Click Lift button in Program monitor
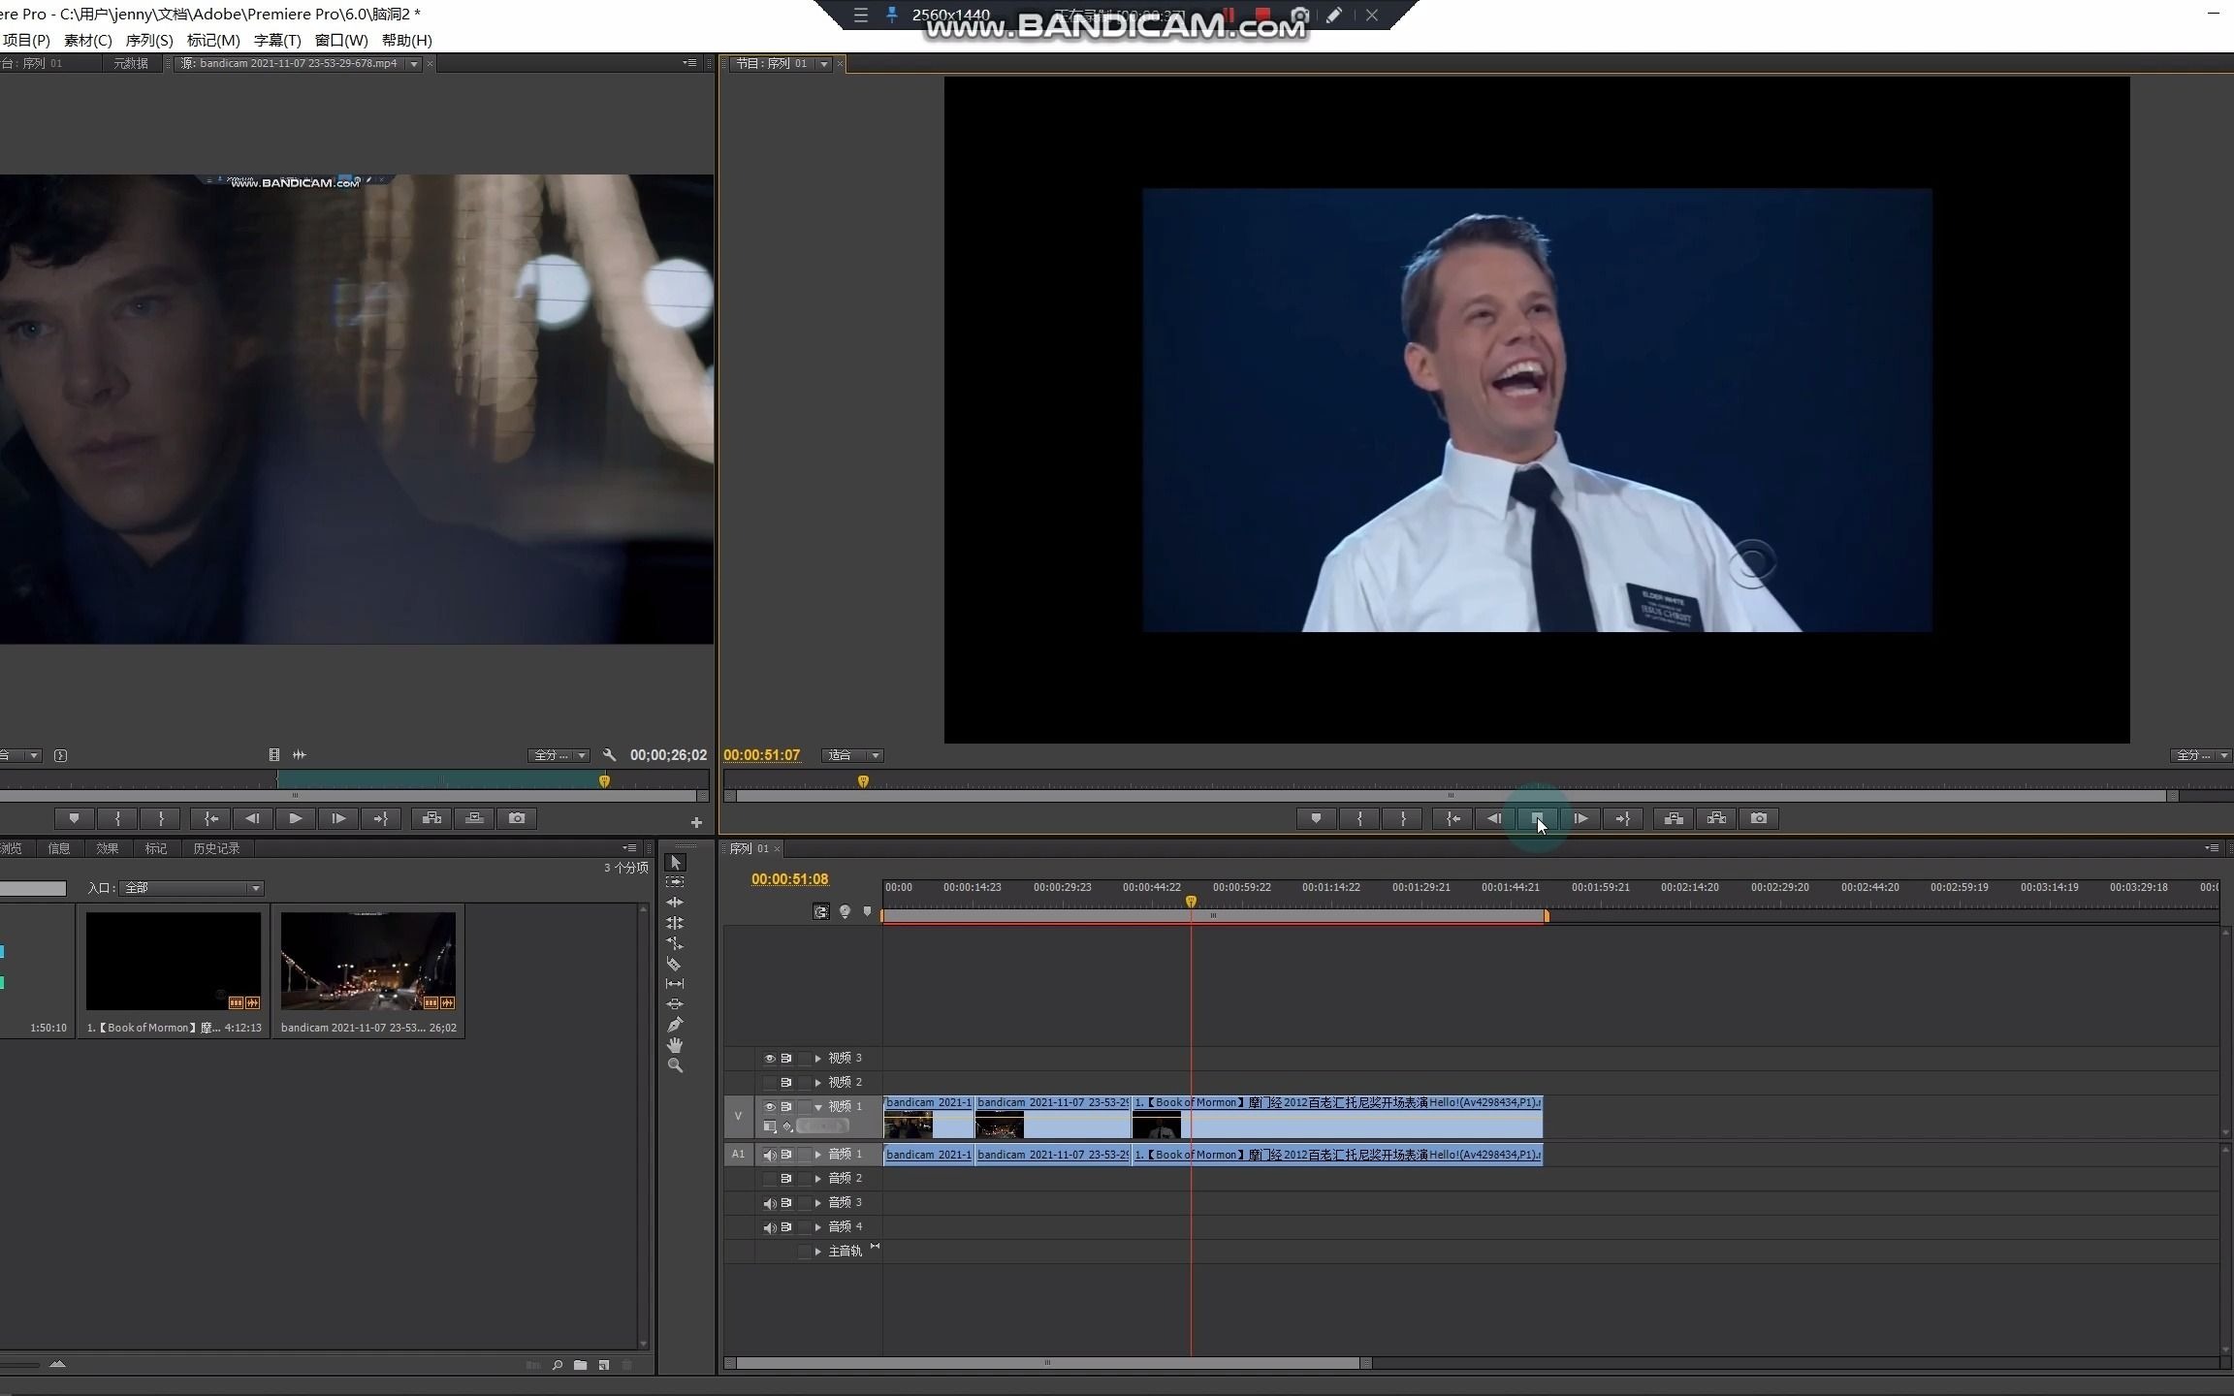This screenshot has width=2234, height=1396. [1674, 818]
